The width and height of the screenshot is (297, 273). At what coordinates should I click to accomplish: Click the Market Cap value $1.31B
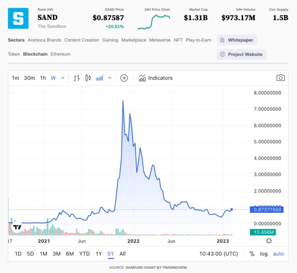(x=196, y=18)
